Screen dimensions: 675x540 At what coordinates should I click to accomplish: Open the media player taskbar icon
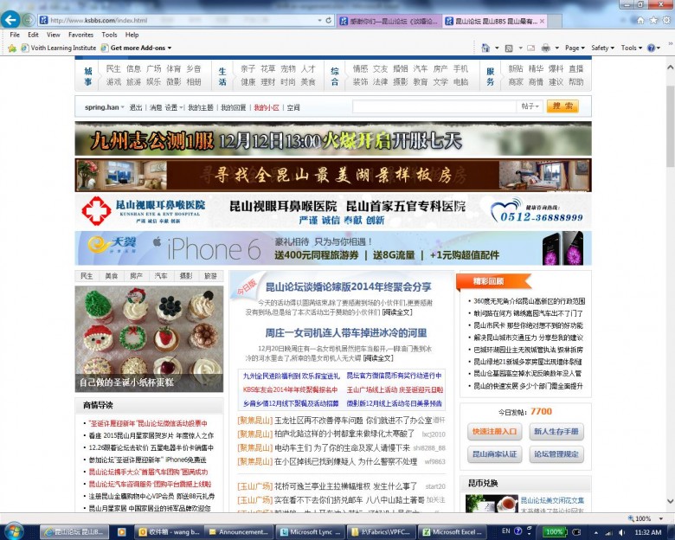click(122, 532)
